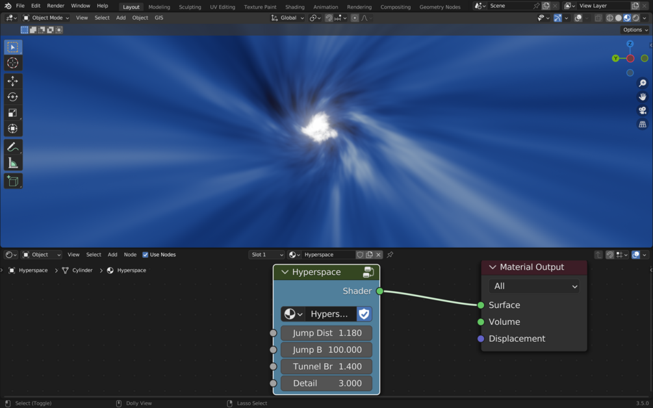The image size is (653, 408).
Task: Open the Render menu
Action: coord(55,5)
